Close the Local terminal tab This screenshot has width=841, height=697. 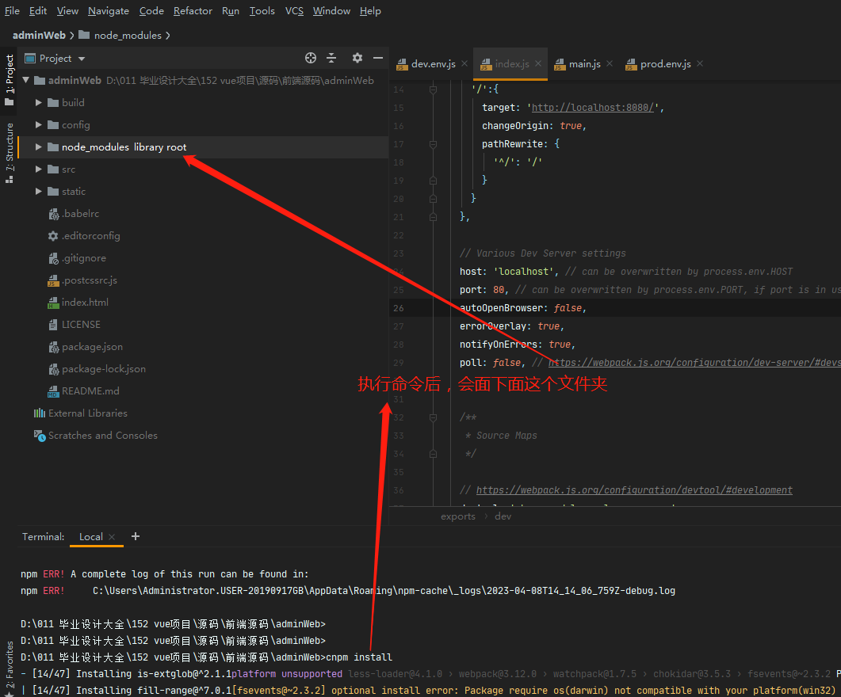(x=112, y=537)
